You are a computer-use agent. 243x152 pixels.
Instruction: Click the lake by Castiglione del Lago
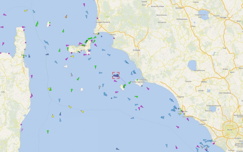pos(204,15)
